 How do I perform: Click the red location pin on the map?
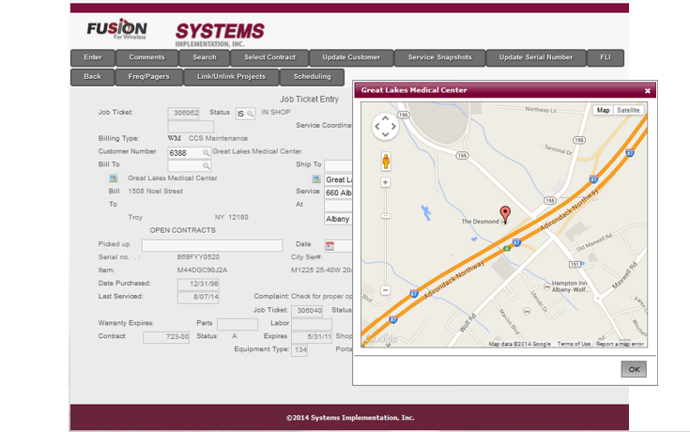pos(506,214)
